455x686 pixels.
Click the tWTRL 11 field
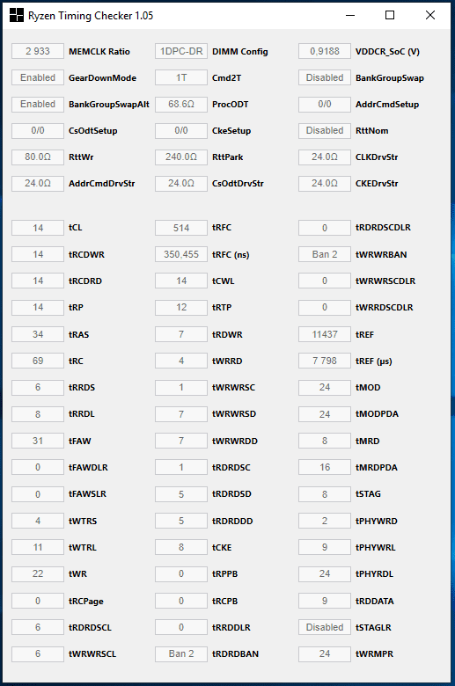click(38, 547)
